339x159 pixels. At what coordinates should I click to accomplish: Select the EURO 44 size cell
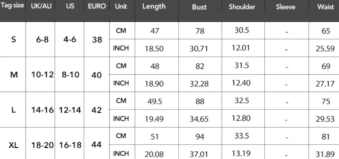pyautogui.click(x=96, y=145)
